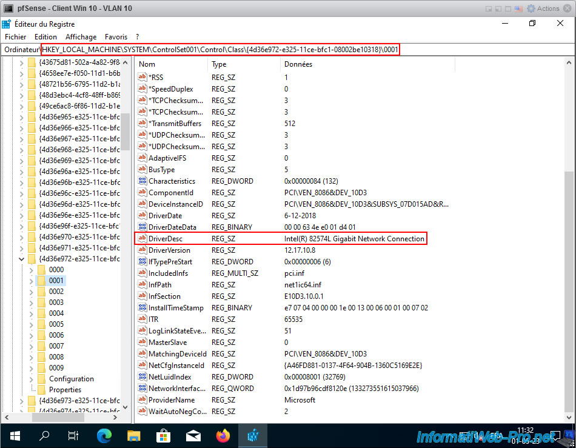The height and width of the screenshot is (448, 576).
Task: Click the InstallTimeStamp binary icon
Action: pos(142,307)
